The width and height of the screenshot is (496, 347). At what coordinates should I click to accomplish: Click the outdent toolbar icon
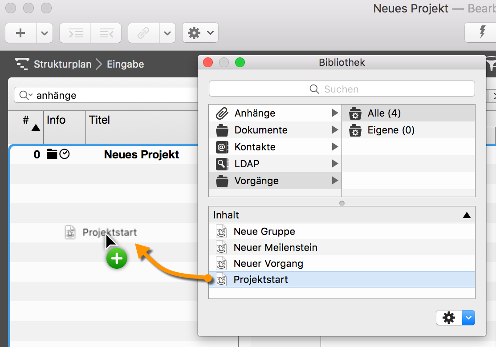tap(106, 33)
